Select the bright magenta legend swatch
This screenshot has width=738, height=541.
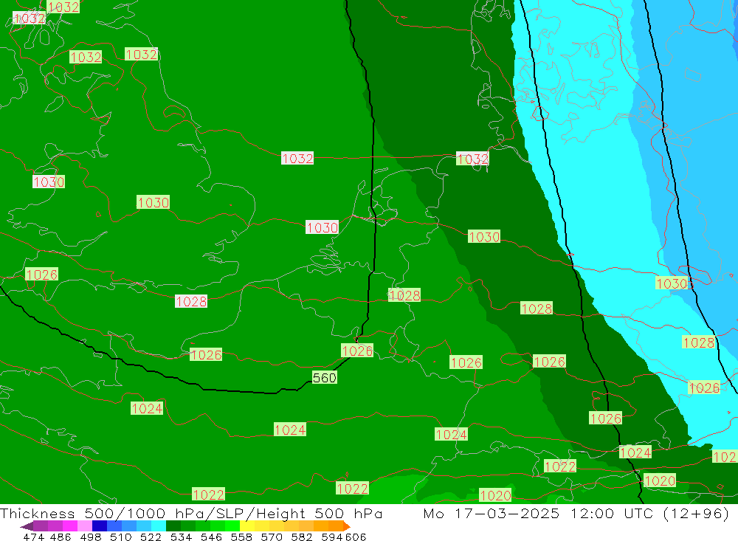pos(69,526)
